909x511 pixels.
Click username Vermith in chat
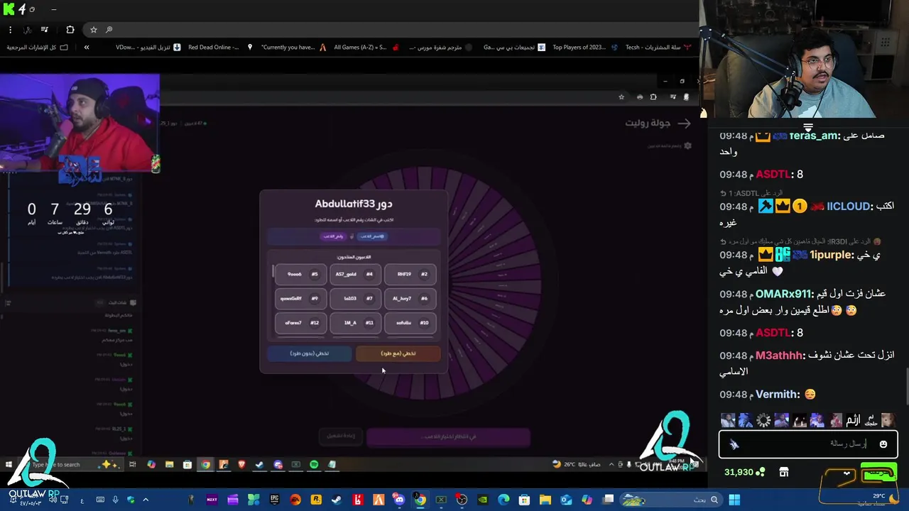click(x=778, y=395)
